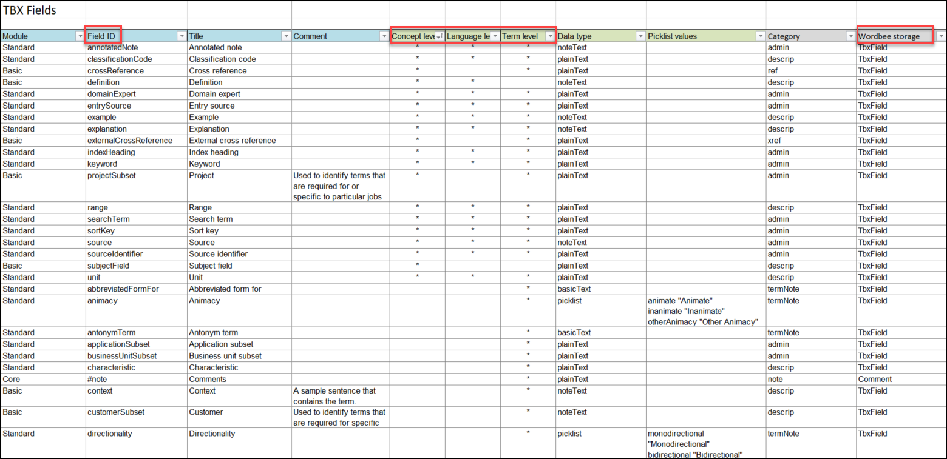Expand the Title column filter dropdown
Image resolution: width=947 pixels, height=459 pixels.
[x=285, y=36]
